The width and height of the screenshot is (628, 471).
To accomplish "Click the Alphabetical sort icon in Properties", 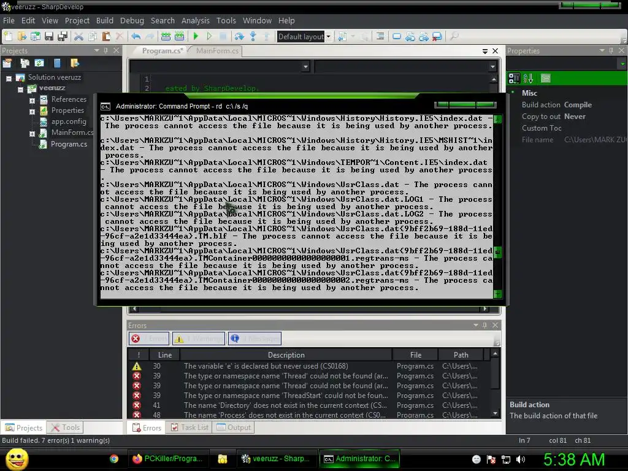I will click(x=528, y=78).
